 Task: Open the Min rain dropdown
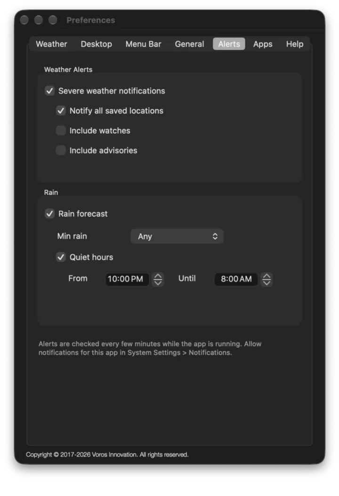pyautogui.click(x=177, y=236)
